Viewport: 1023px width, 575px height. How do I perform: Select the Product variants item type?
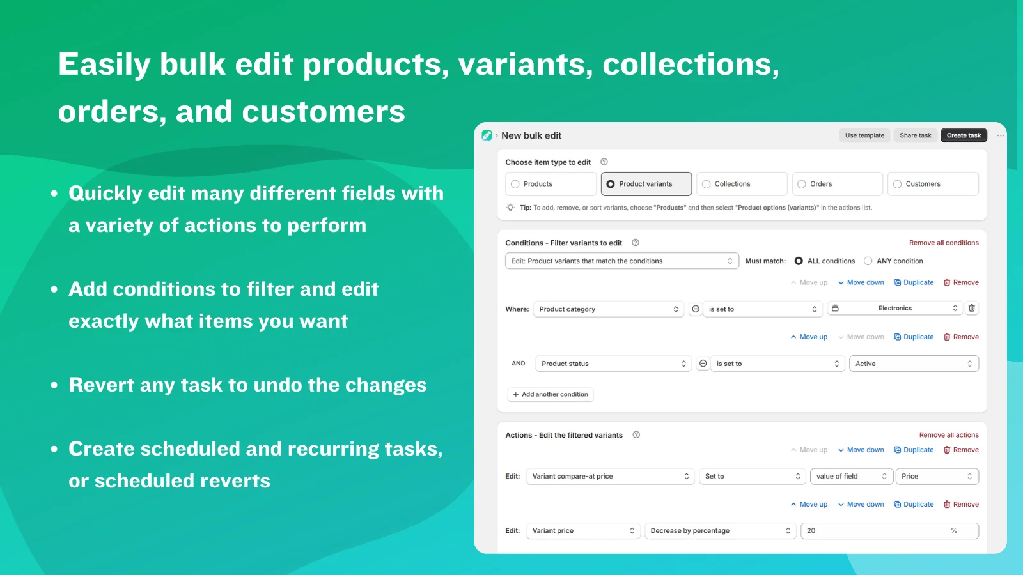click(646, 184)
